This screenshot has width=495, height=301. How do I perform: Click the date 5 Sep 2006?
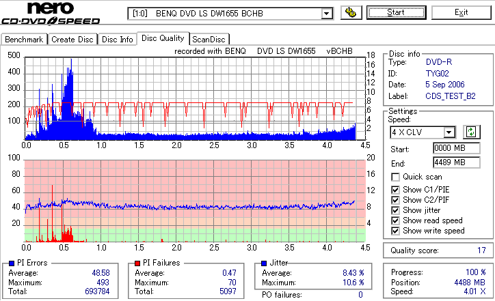click(445, 85)
